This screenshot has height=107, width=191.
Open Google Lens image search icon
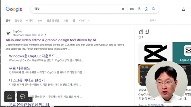[x=146, y=9]
